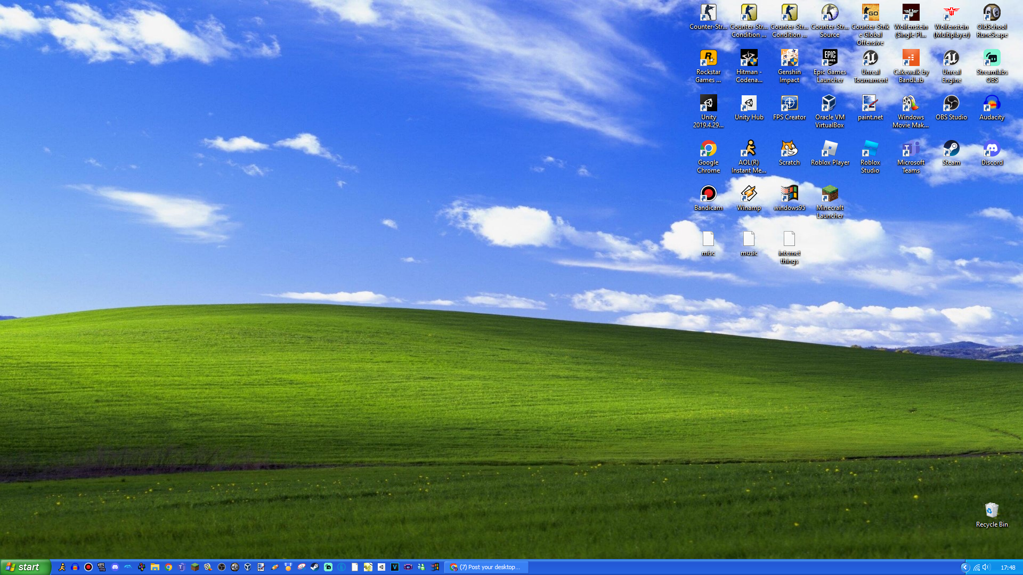Open Audacity desktop icon
The width and height of the screenshot is (1023, 575).
pos(992,108)
